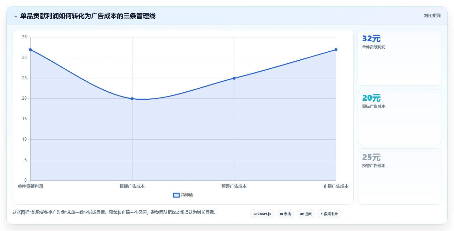Toggle the 指标值 legend item
The height and width of the screenshot is (231, 454).
(183, 195)
